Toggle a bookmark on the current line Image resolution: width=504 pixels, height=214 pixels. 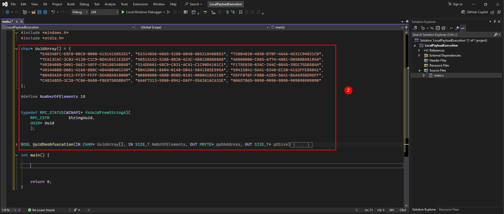[241, 12]
